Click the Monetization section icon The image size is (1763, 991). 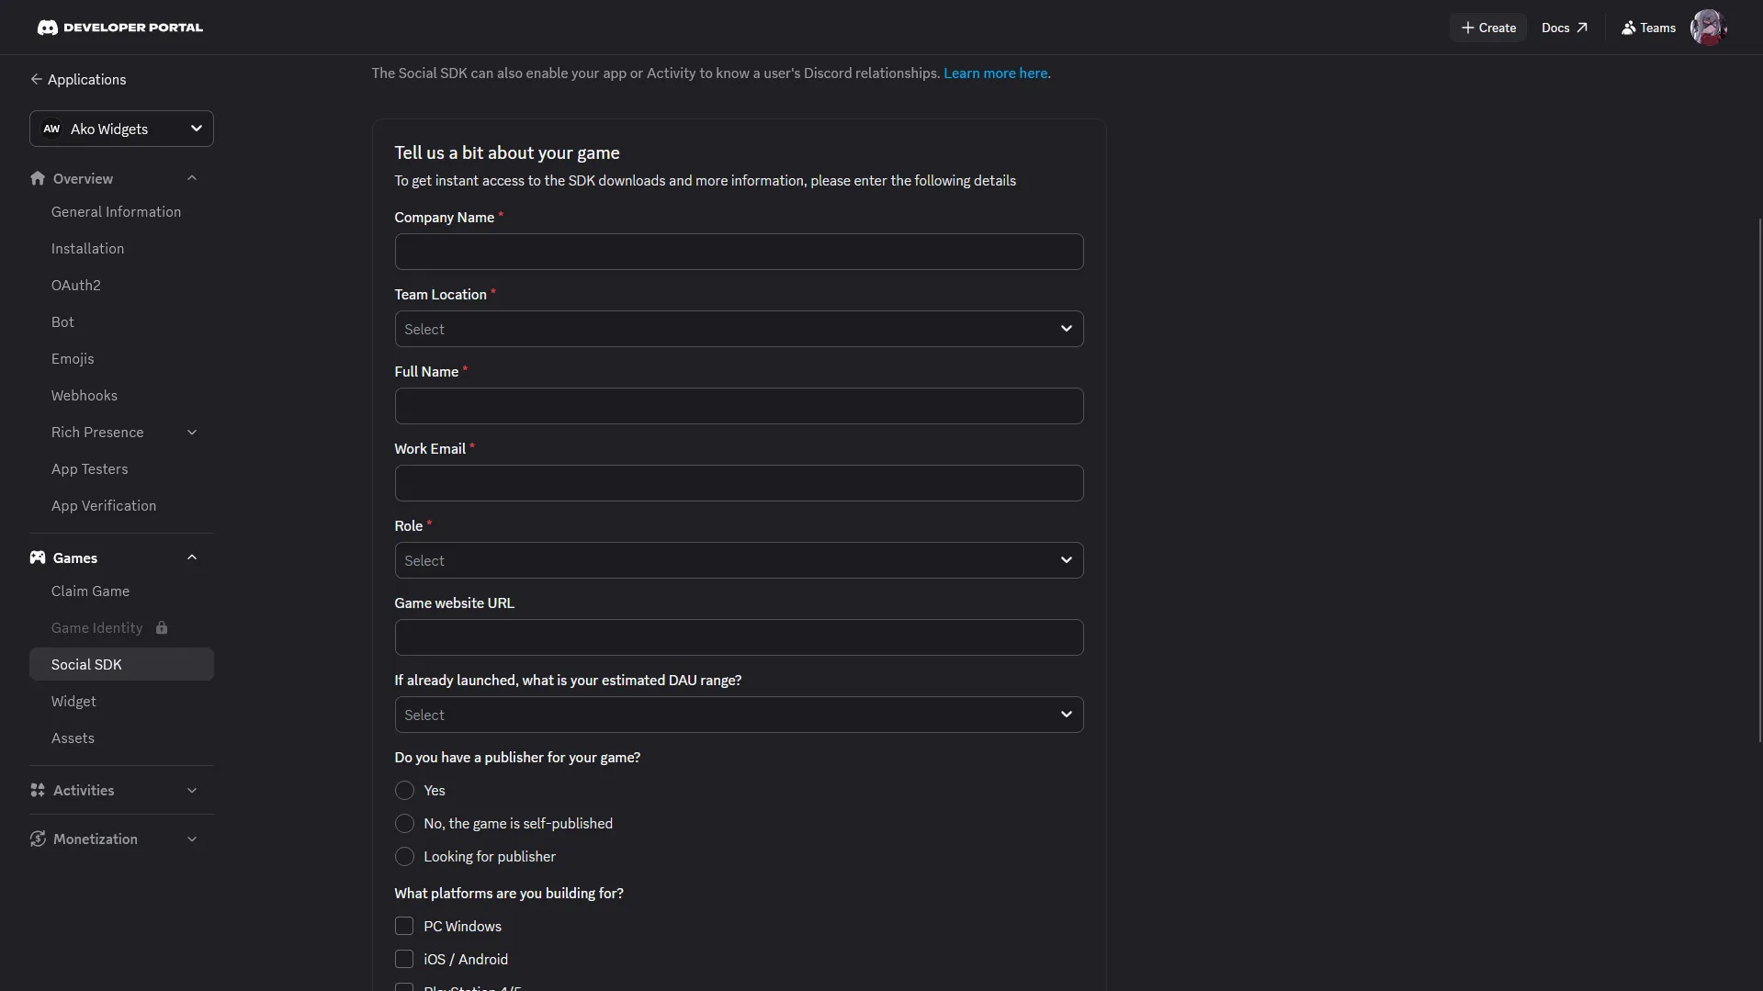tap(38, 839)
